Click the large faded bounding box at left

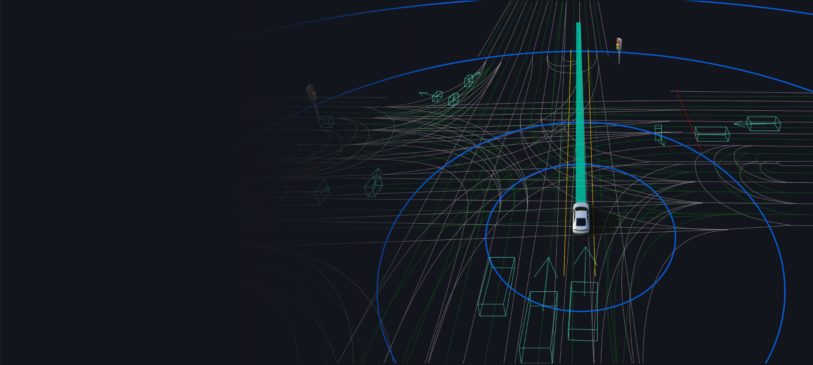(300, 192)
